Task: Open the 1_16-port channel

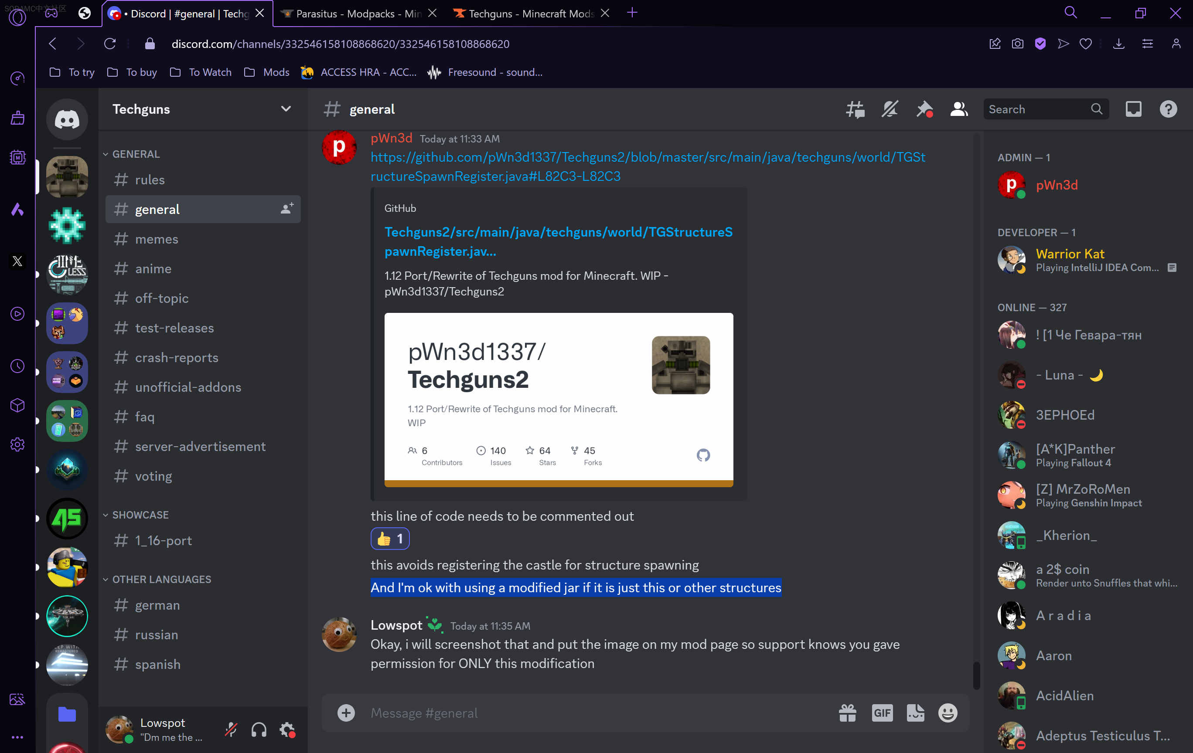Action: point(203,541)
